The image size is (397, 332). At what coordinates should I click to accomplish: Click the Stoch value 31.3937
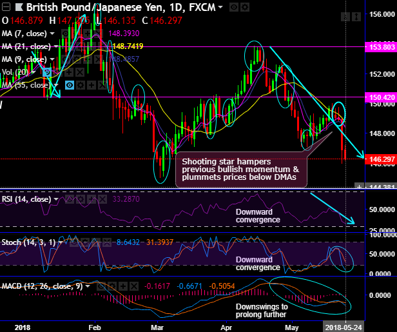pos(160,242)
